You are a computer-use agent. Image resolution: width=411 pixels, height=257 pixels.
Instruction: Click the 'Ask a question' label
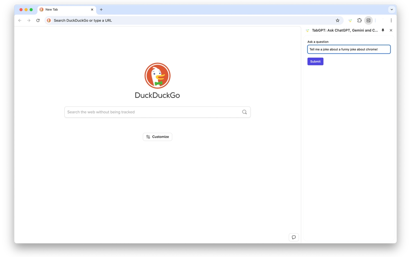(318, 42)
